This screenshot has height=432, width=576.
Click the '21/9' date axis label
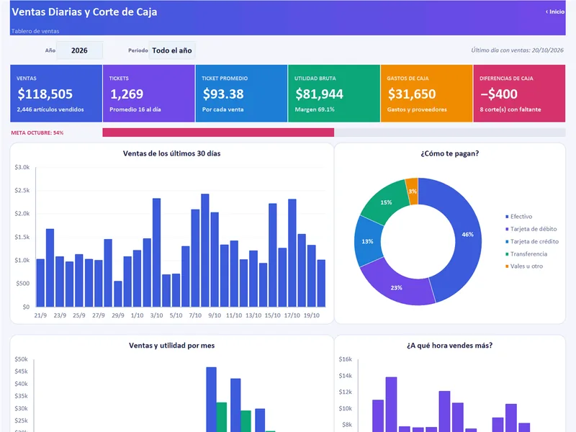(40, 315)
